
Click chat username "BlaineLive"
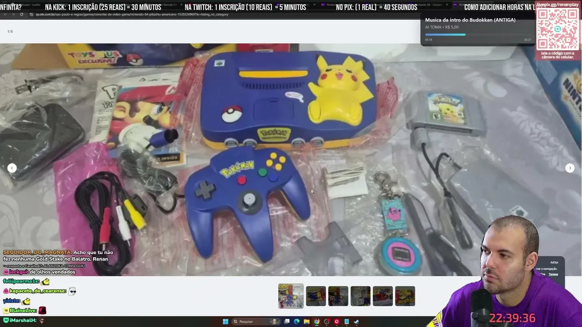pyautogui.click(x=23, y=311)
